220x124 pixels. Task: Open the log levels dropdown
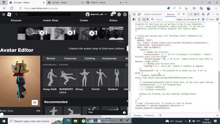[x=188, y=19]
